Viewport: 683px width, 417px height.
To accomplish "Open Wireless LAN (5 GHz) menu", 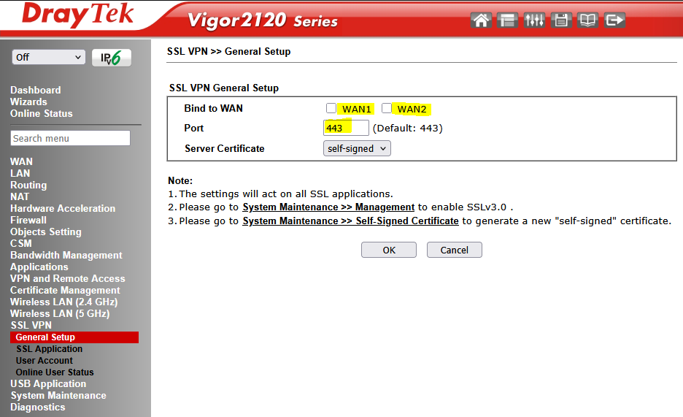I will point(60,314).
